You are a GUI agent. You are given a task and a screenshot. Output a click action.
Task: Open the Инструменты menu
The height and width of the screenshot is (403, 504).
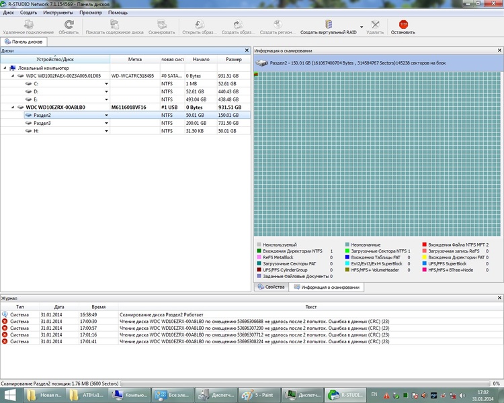click(58, 13)
